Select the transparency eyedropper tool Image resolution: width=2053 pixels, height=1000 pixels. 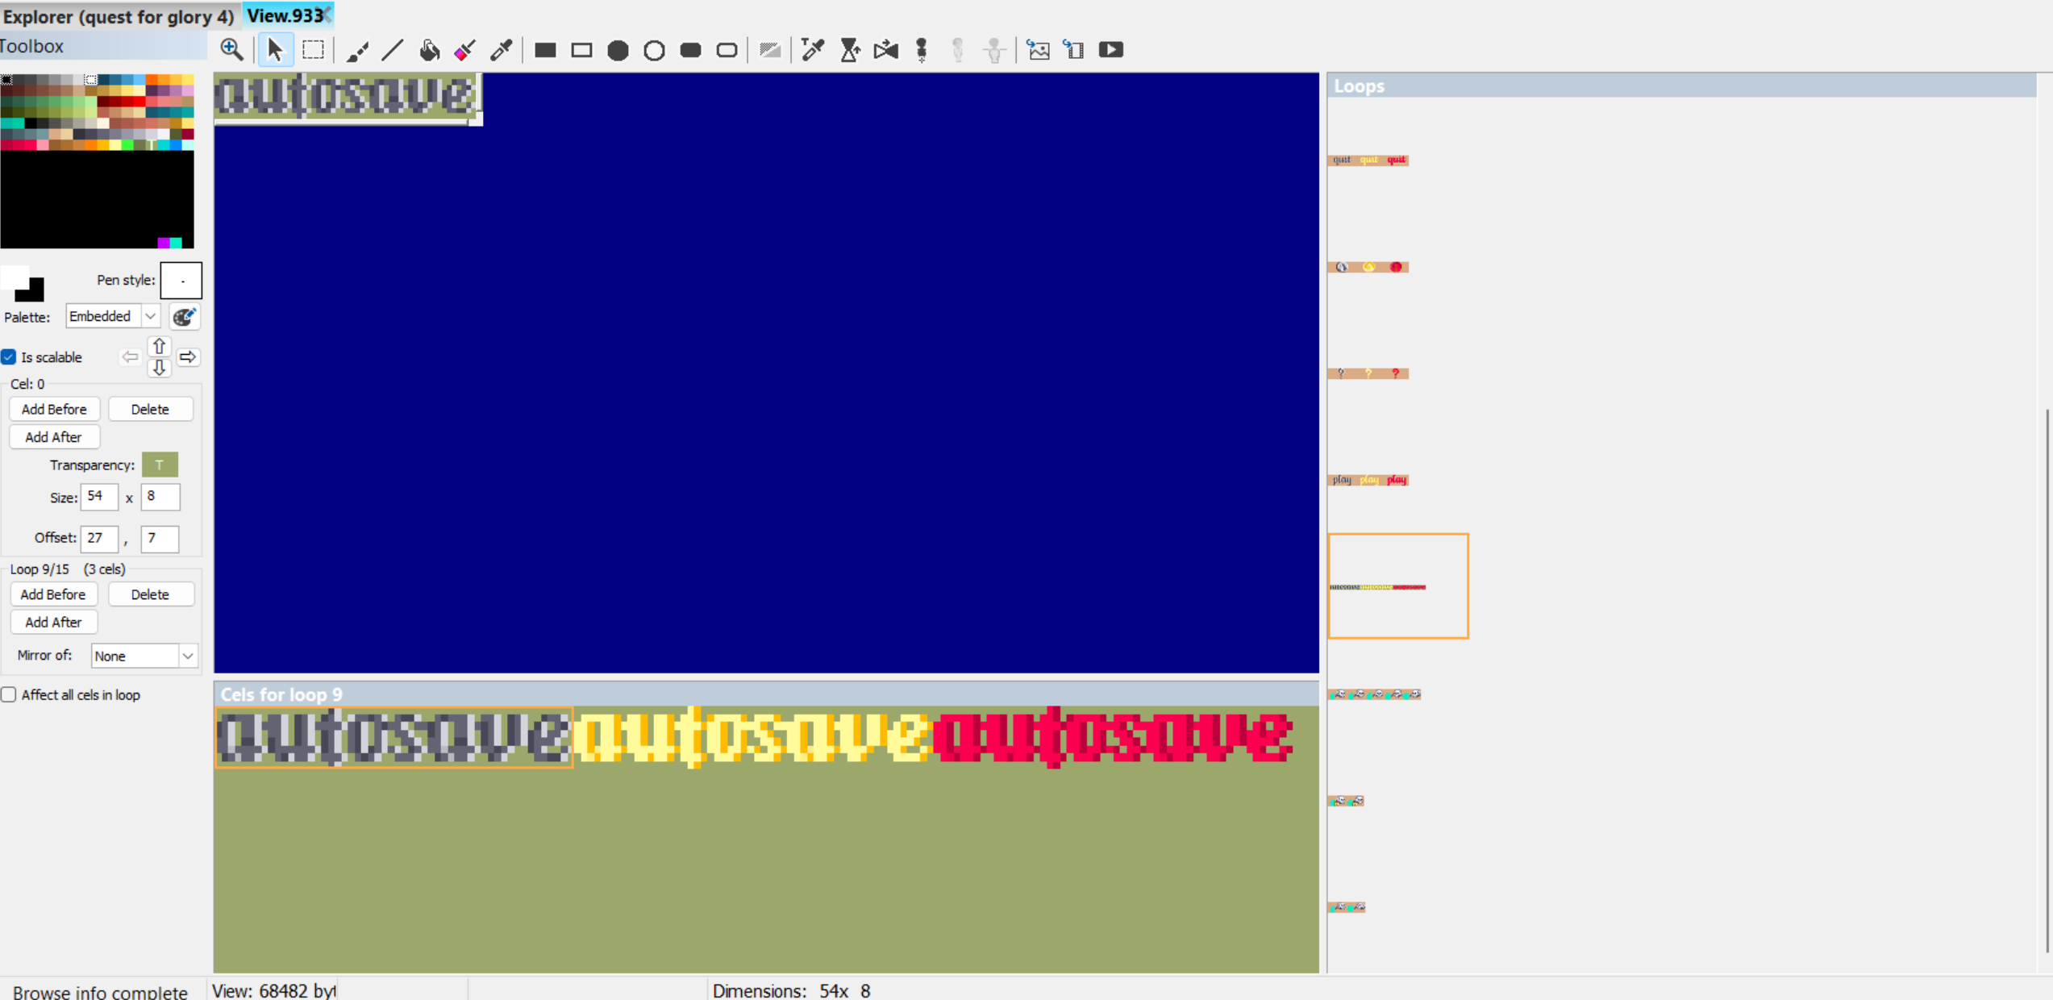tap(813, 50)
